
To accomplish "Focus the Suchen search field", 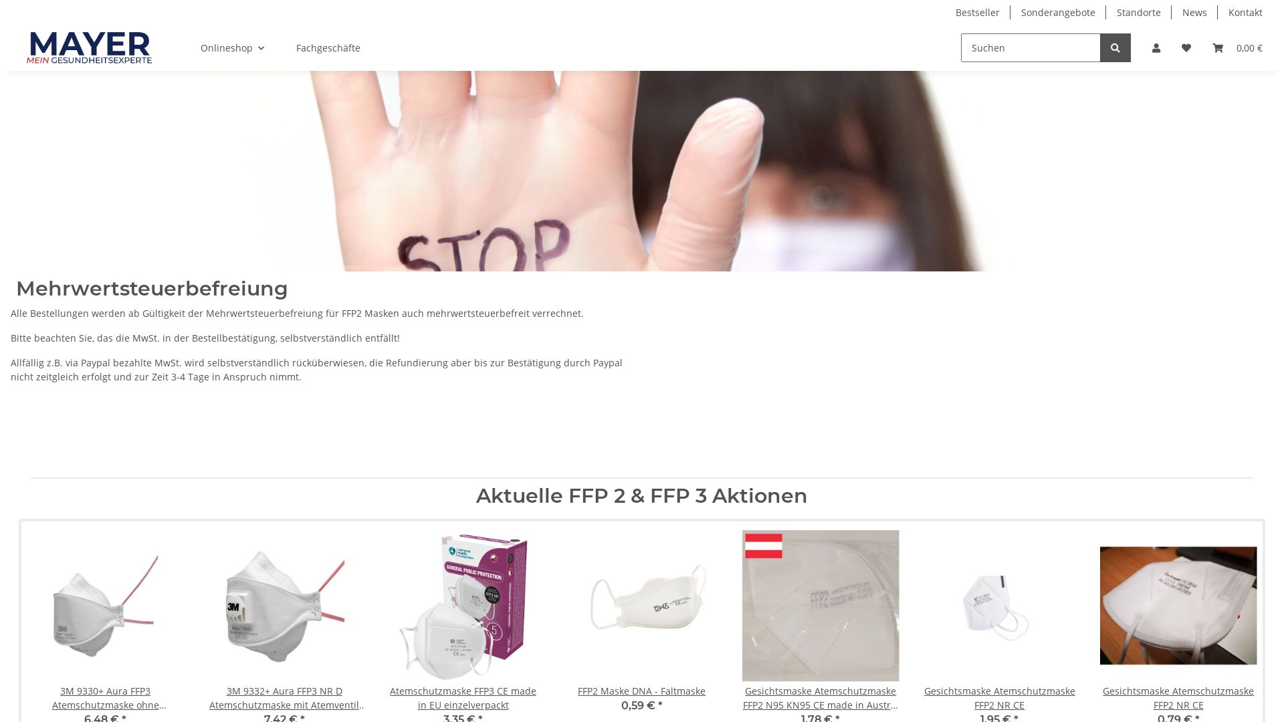I will (1031, 48).
